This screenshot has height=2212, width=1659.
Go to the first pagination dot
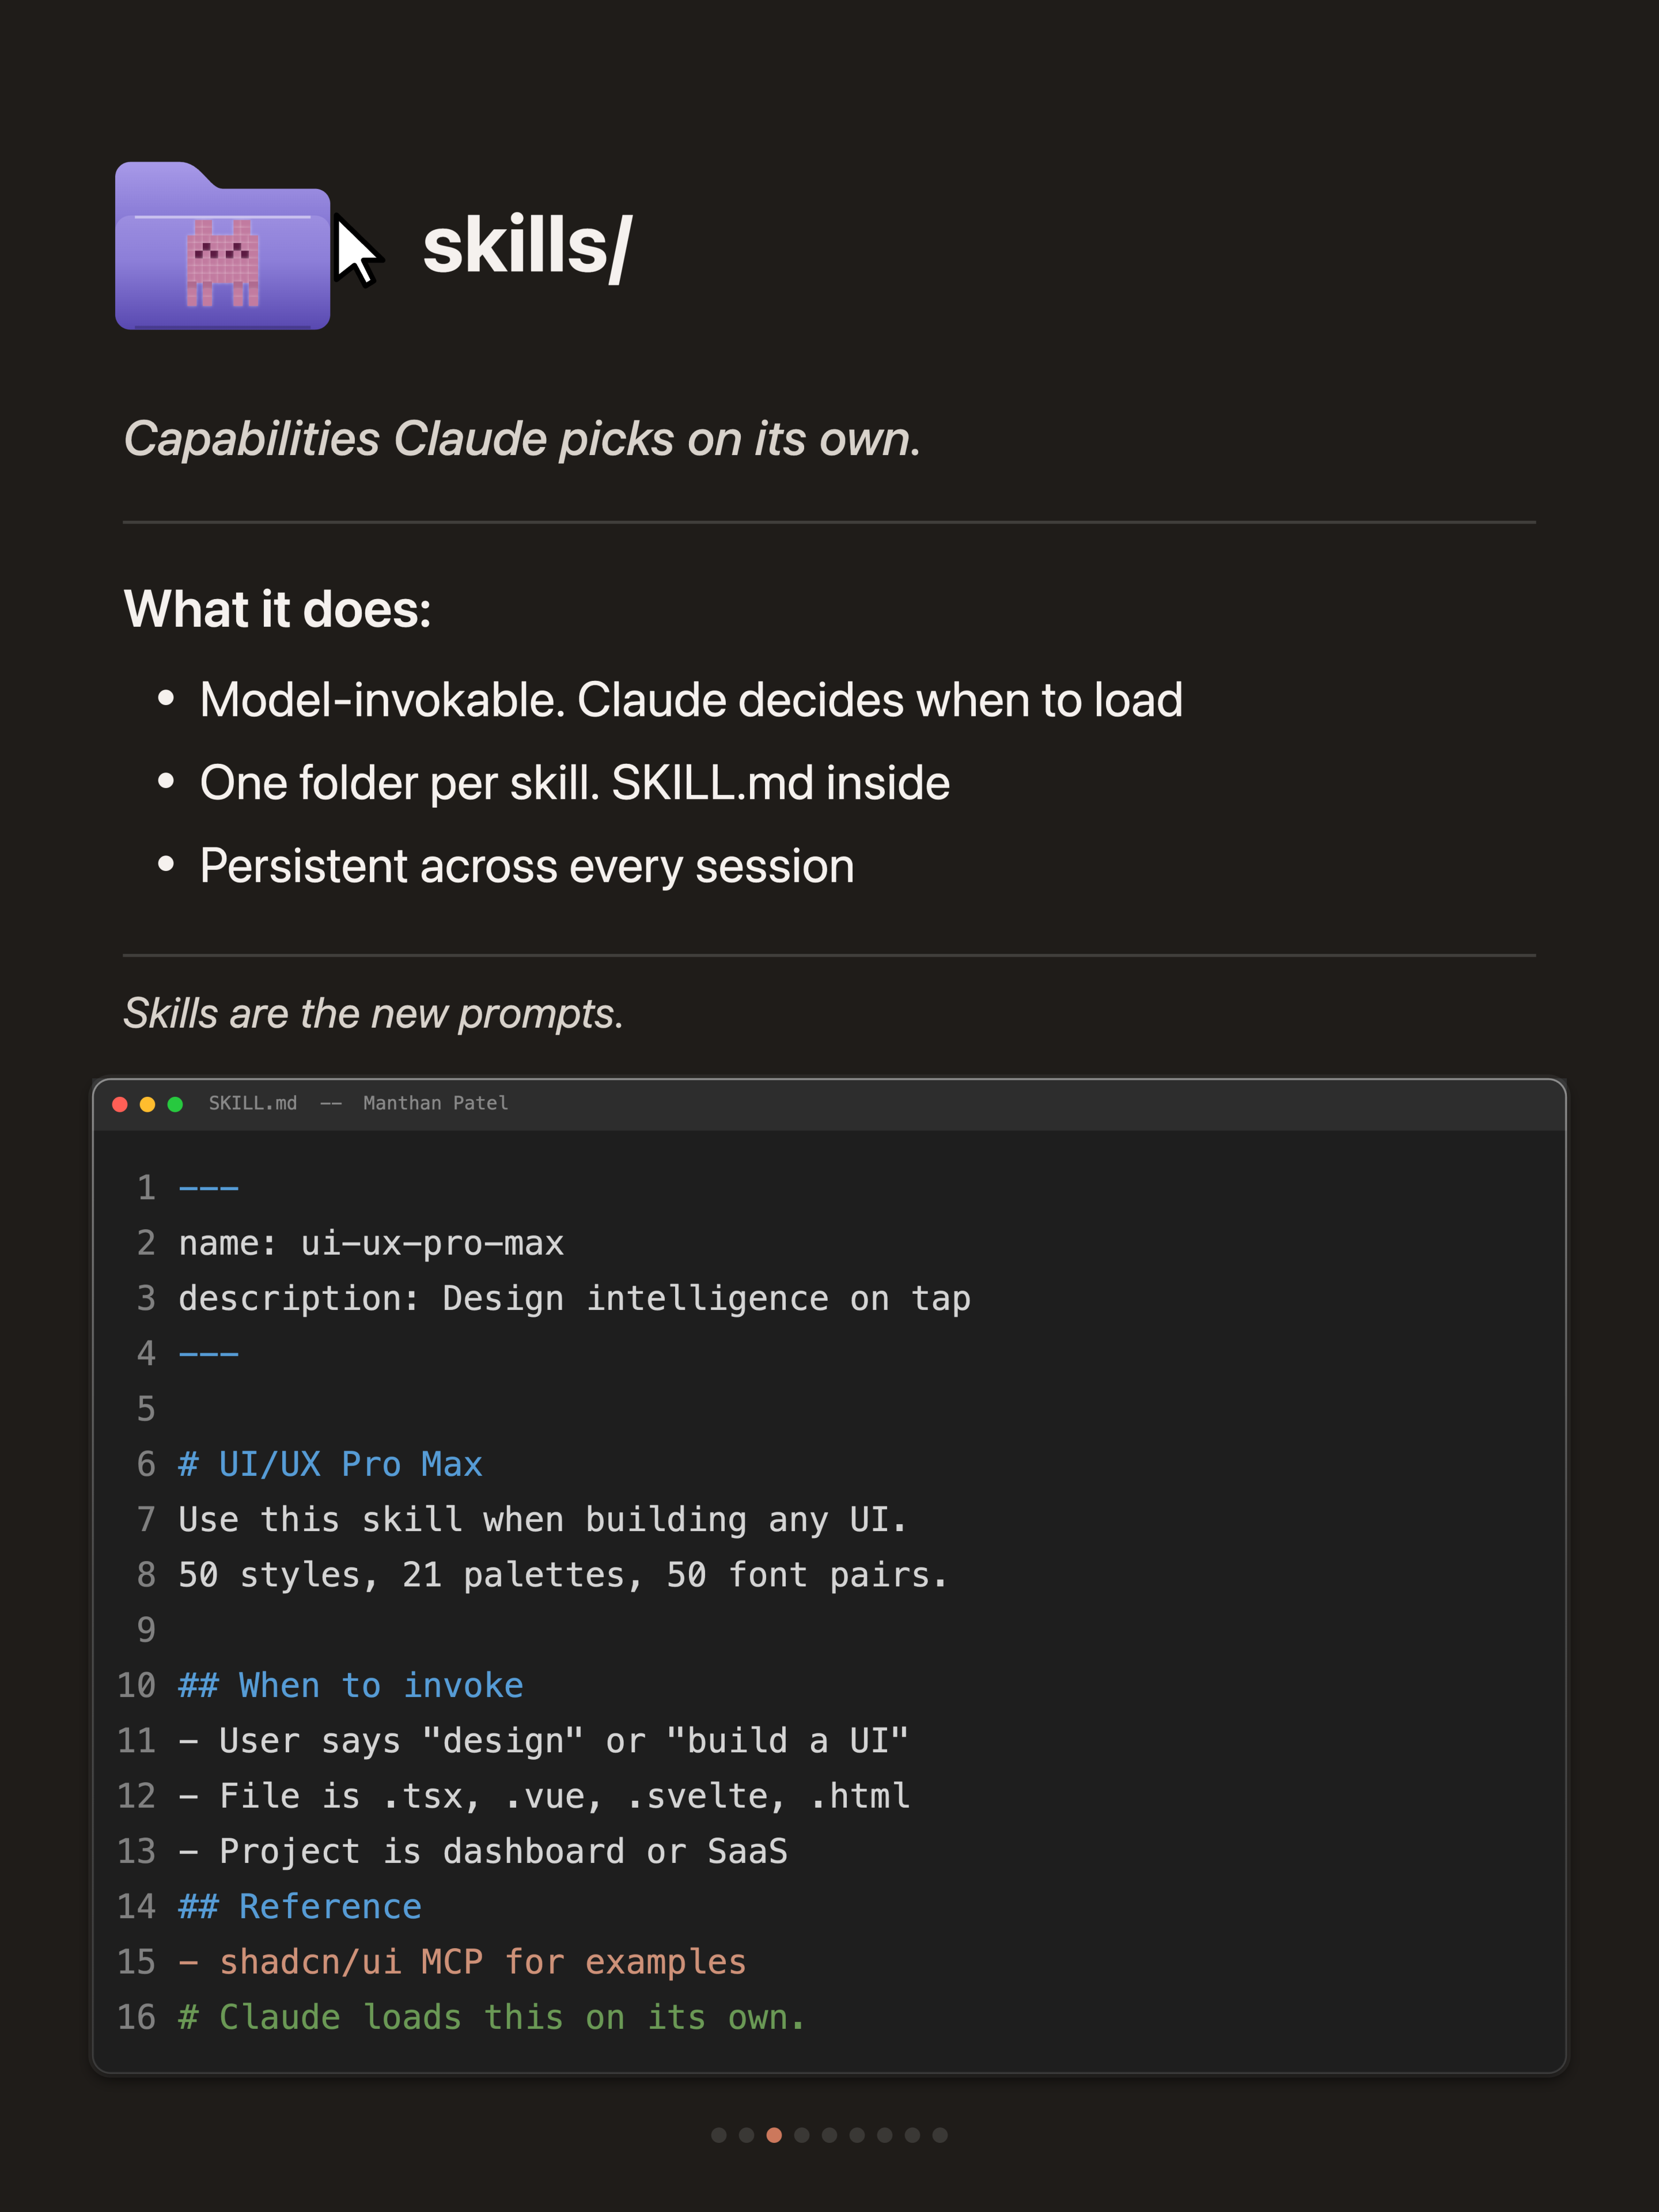718,2135
